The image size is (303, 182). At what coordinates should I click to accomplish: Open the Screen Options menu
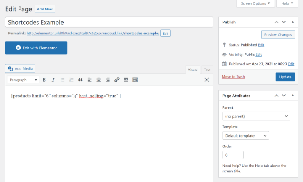[x=256, y=3]
